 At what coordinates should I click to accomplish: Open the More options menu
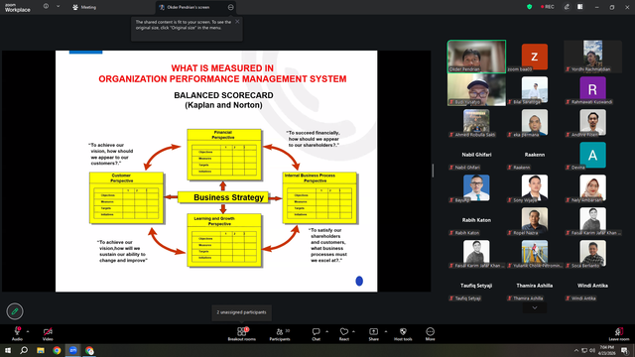point(430,334)
